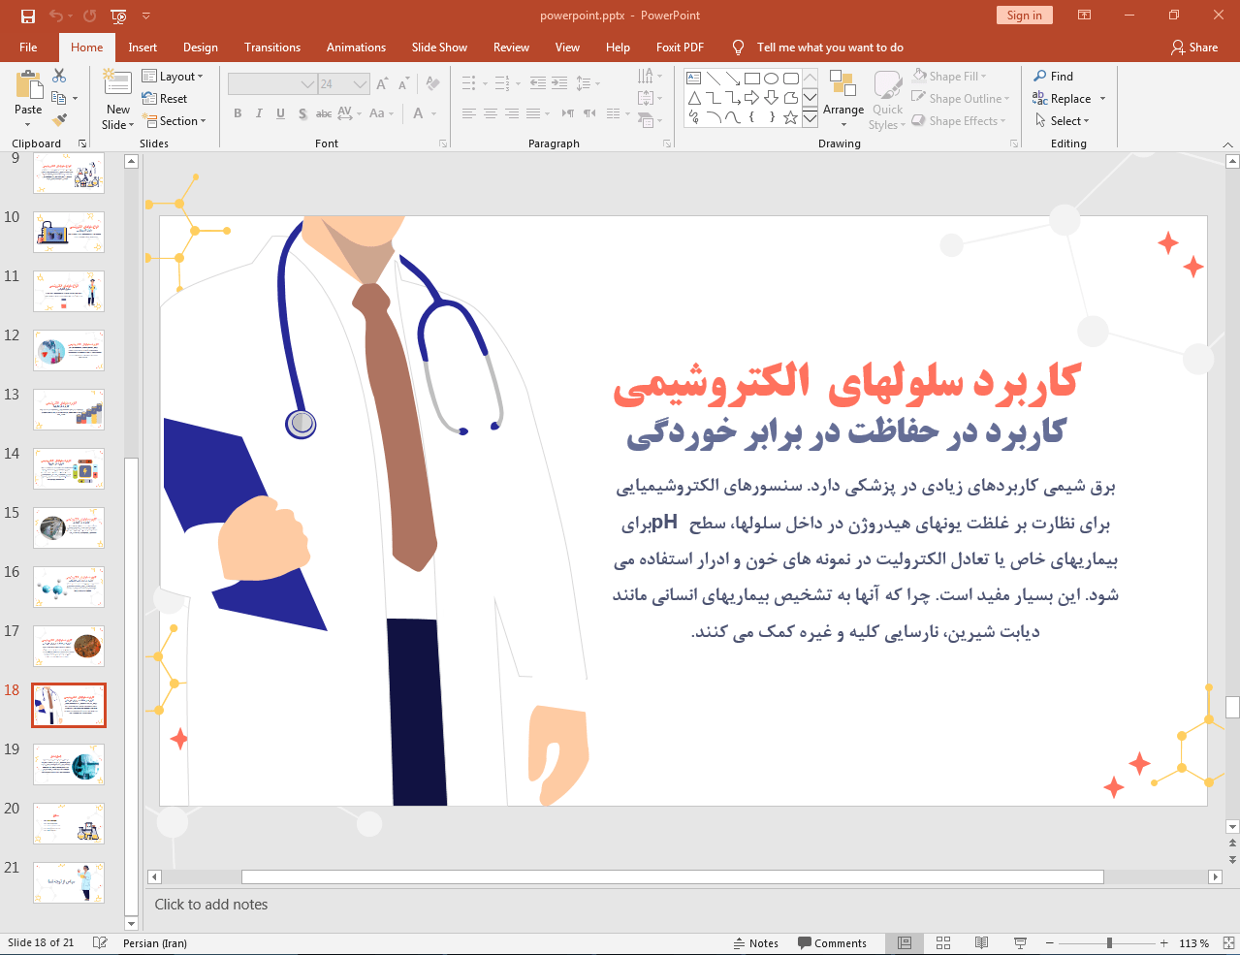
Task: Open Comments pane from status bar
Action: click(833, 943)
